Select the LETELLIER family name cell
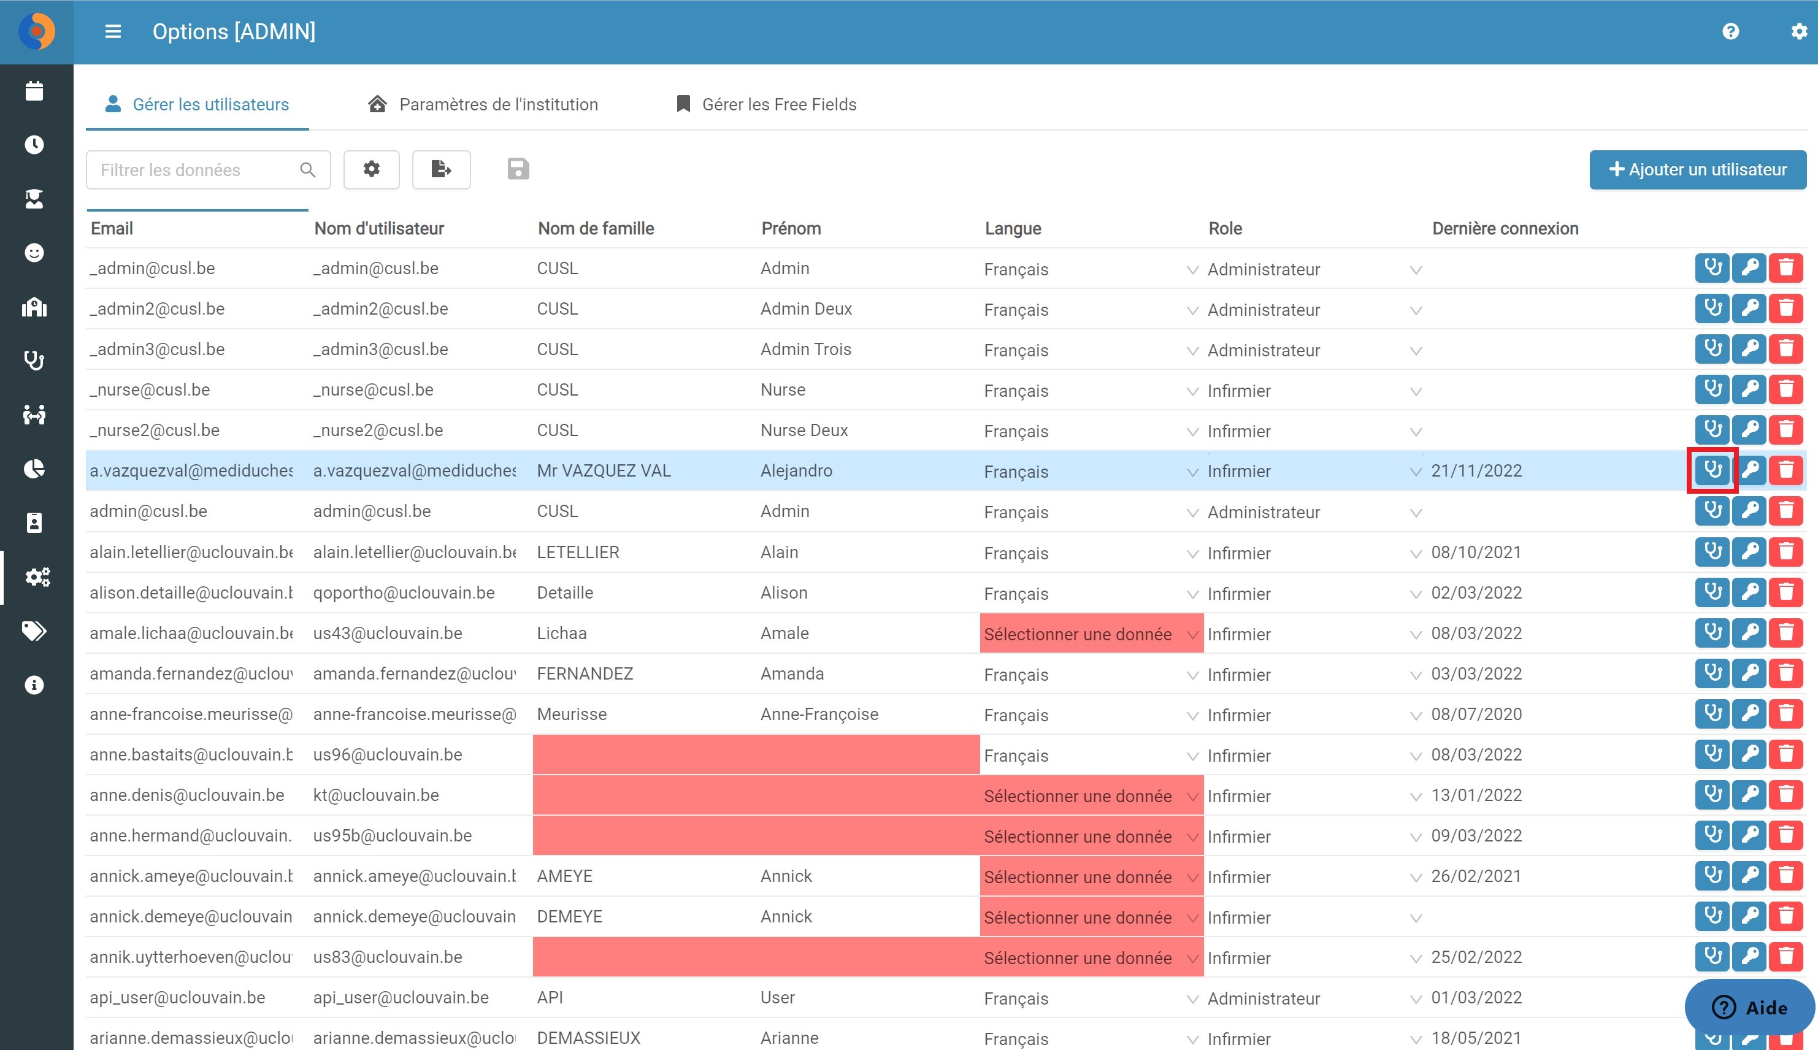1818x1050 pixels. pos(644,553)
